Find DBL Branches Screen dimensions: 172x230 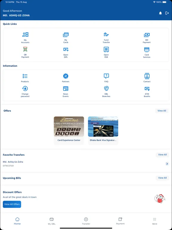point(106,92)
